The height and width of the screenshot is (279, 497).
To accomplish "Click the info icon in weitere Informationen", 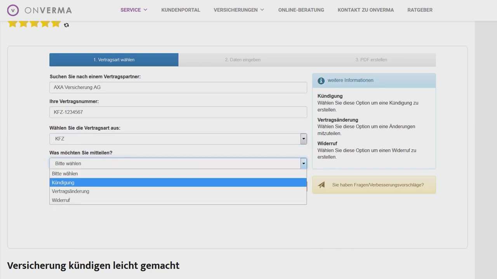I will click(321, 81).
